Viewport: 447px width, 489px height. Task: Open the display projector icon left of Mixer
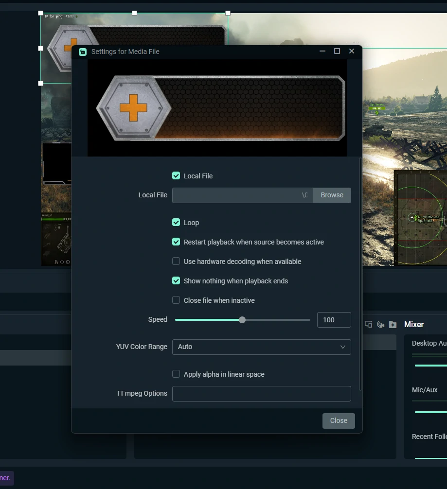click(368, 324)
